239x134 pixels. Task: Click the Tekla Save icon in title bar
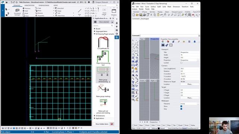7,2
